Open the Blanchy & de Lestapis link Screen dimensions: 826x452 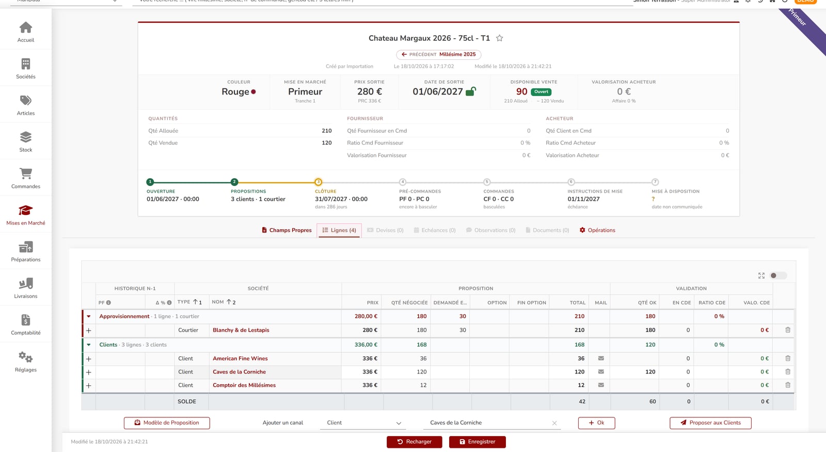coord(241,330)
